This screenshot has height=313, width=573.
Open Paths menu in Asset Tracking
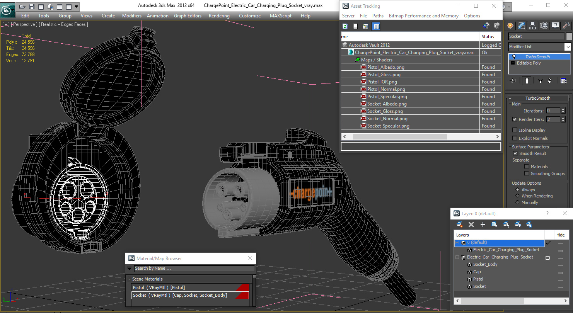[x=378, y=16]
